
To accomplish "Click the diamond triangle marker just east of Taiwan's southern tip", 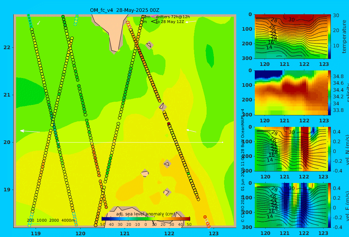I will [x=149, y=45].
